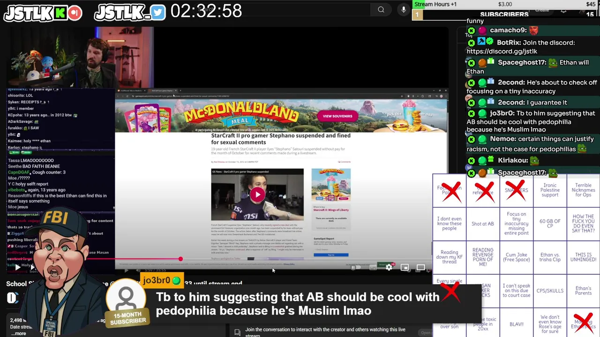Mark the CPS/SKULLS bingo cell
The height and width of the screenshot is (337, 600).
[550, 291]
